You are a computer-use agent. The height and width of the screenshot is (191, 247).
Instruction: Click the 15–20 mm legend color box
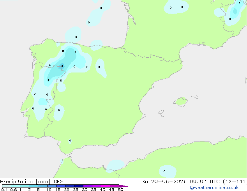pos(61,186)
